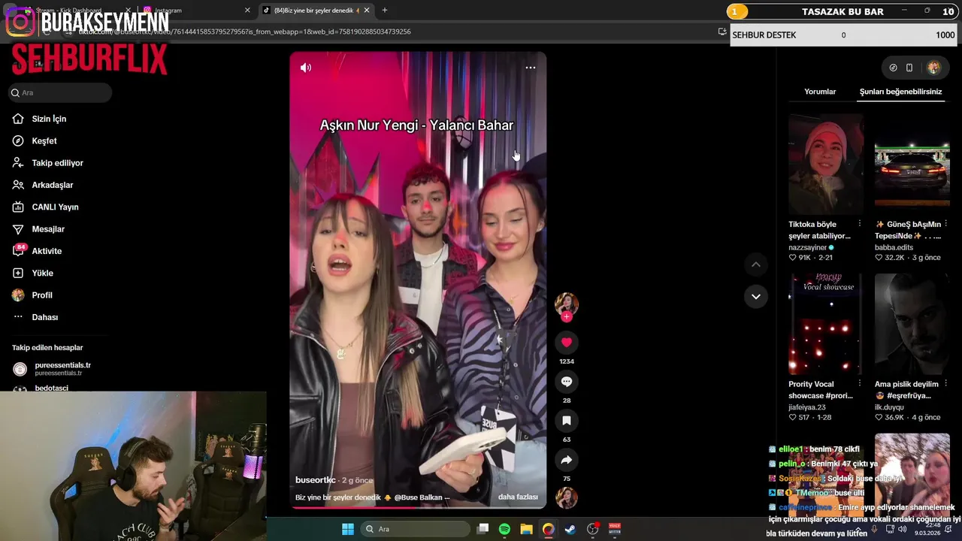Viewport: 962px width, 541px height.
Task: Go to previous video arrow
Action: 756,264
